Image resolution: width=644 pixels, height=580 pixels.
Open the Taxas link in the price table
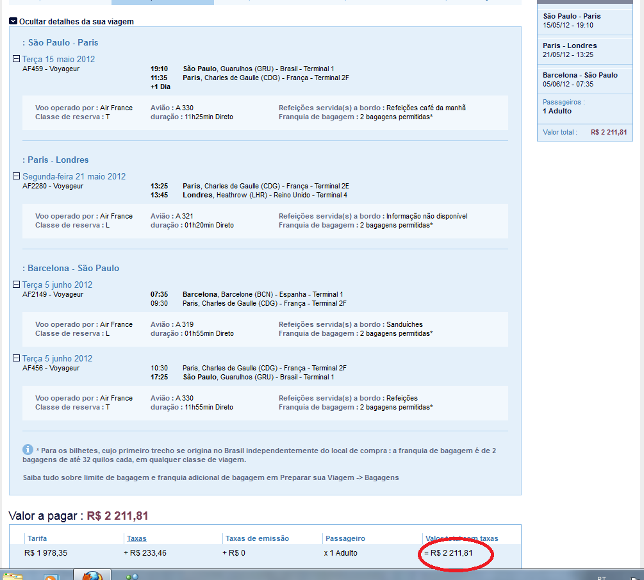click(136, 538)
